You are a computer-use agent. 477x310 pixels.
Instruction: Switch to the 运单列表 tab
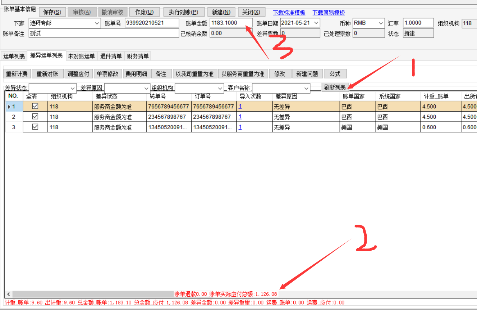(x=14, y=56)
